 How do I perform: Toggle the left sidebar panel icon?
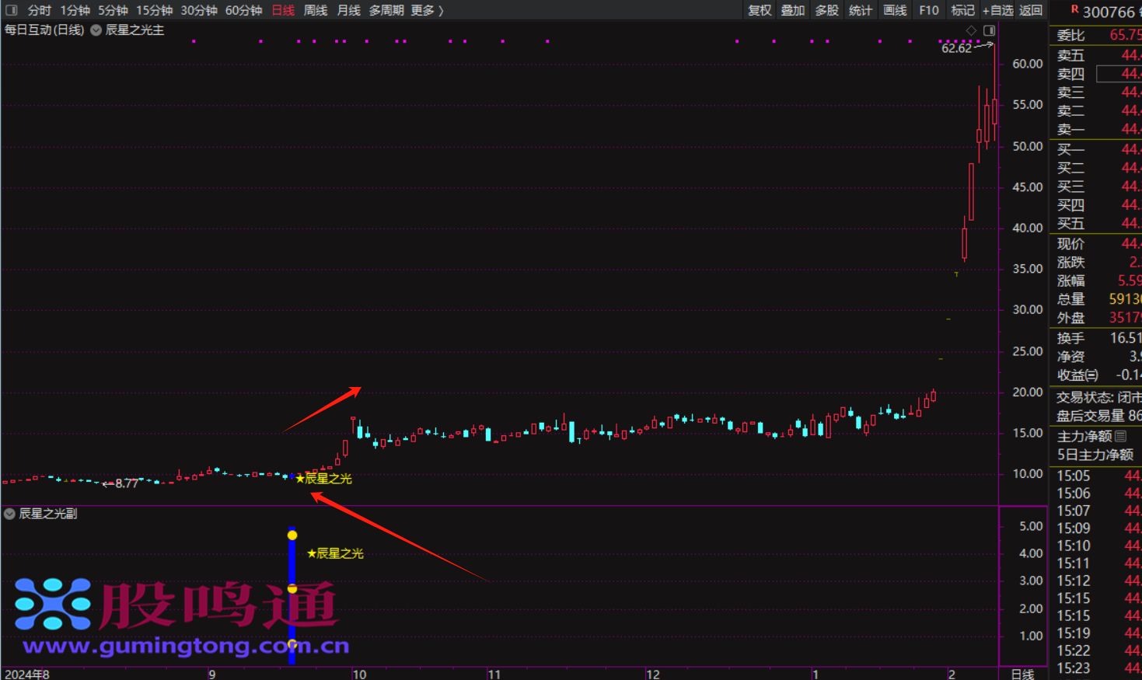(11, 10)
